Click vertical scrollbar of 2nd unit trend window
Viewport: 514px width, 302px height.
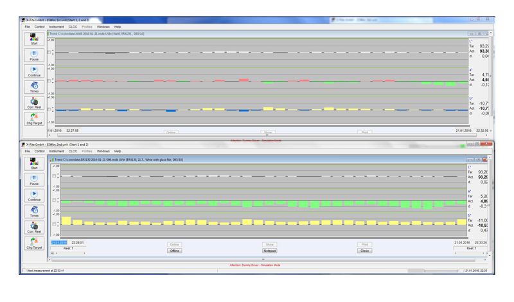490,206
